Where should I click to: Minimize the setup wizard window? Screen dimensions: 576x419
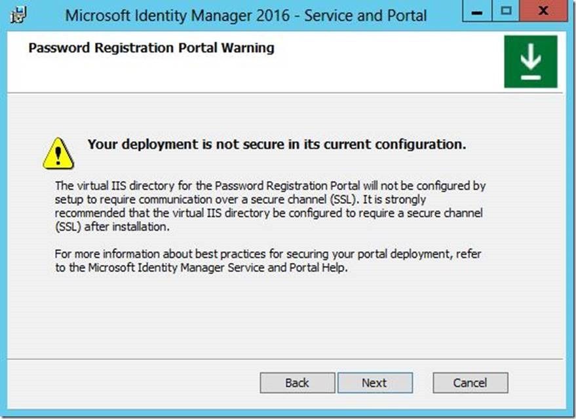tap(477, 11)
